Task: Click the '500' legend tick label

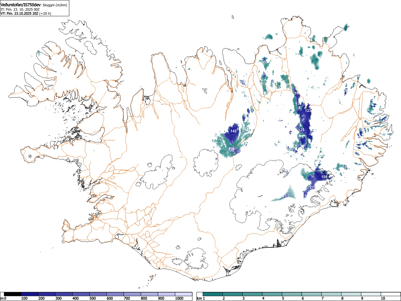Action: tap(93, 298)
